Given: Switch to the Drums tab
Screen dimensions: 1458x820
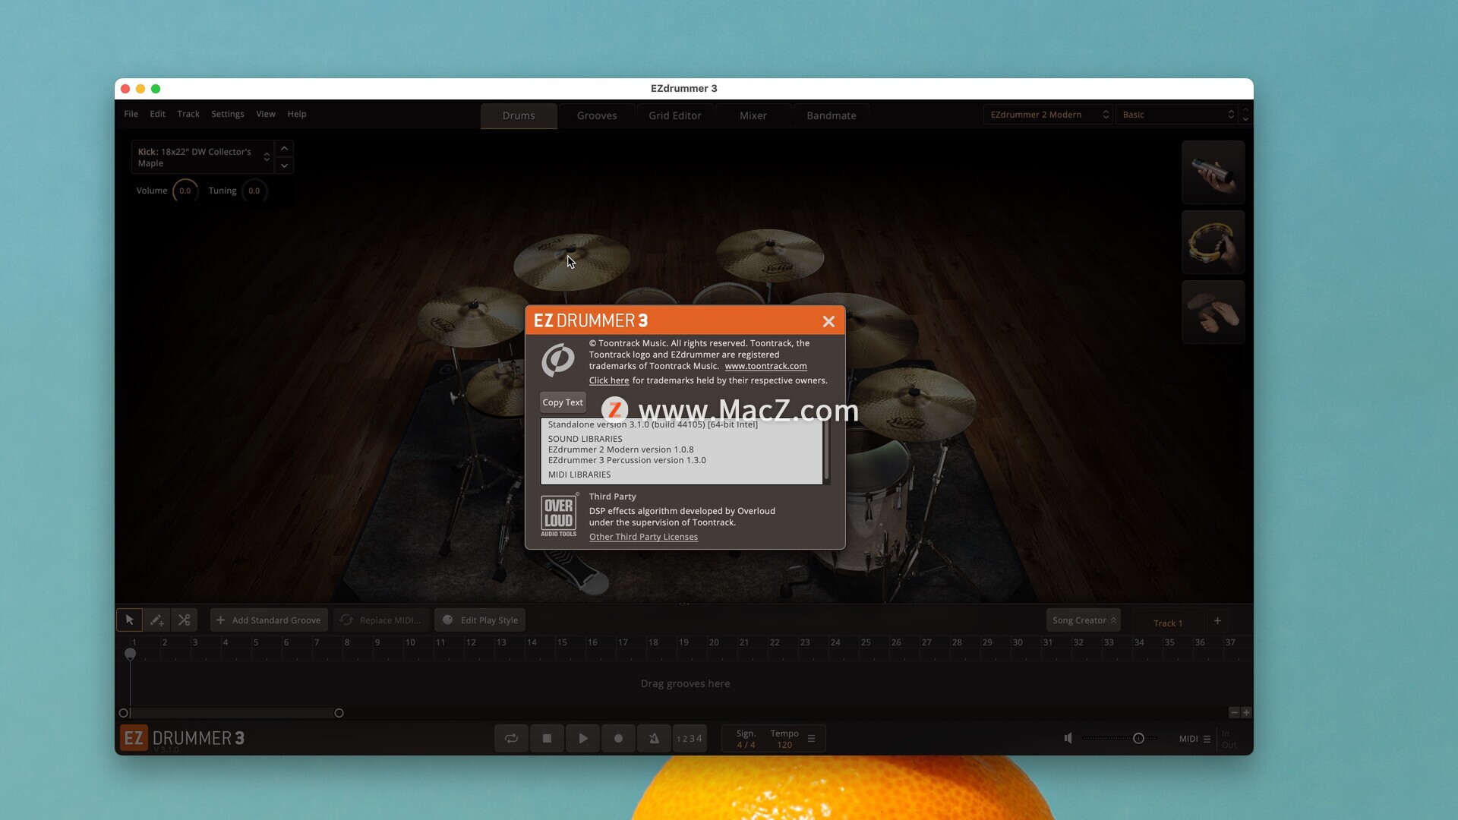Looking at the screenshot, I should [x=519, y=115].
